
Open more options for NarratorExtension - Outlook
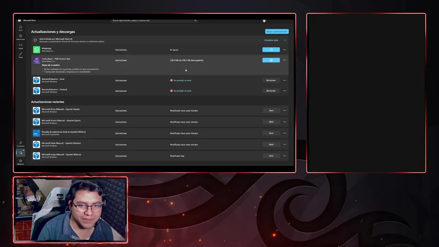click(284, 91)
